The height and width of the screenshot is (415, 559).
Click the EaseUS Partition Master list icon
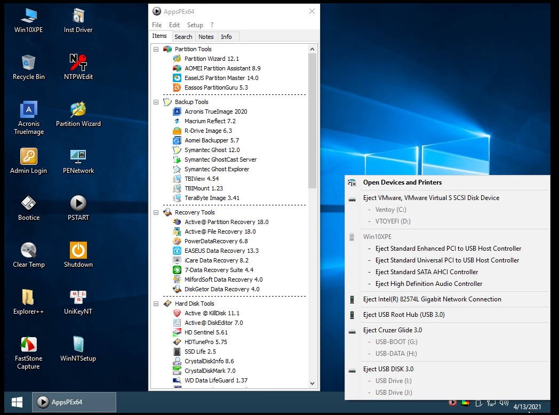(x=177, y=78)
